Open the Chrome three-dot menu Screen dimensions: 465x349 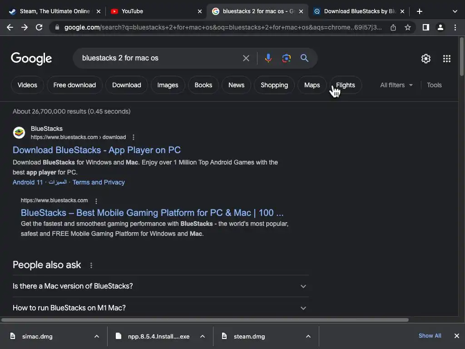point(455,27)
